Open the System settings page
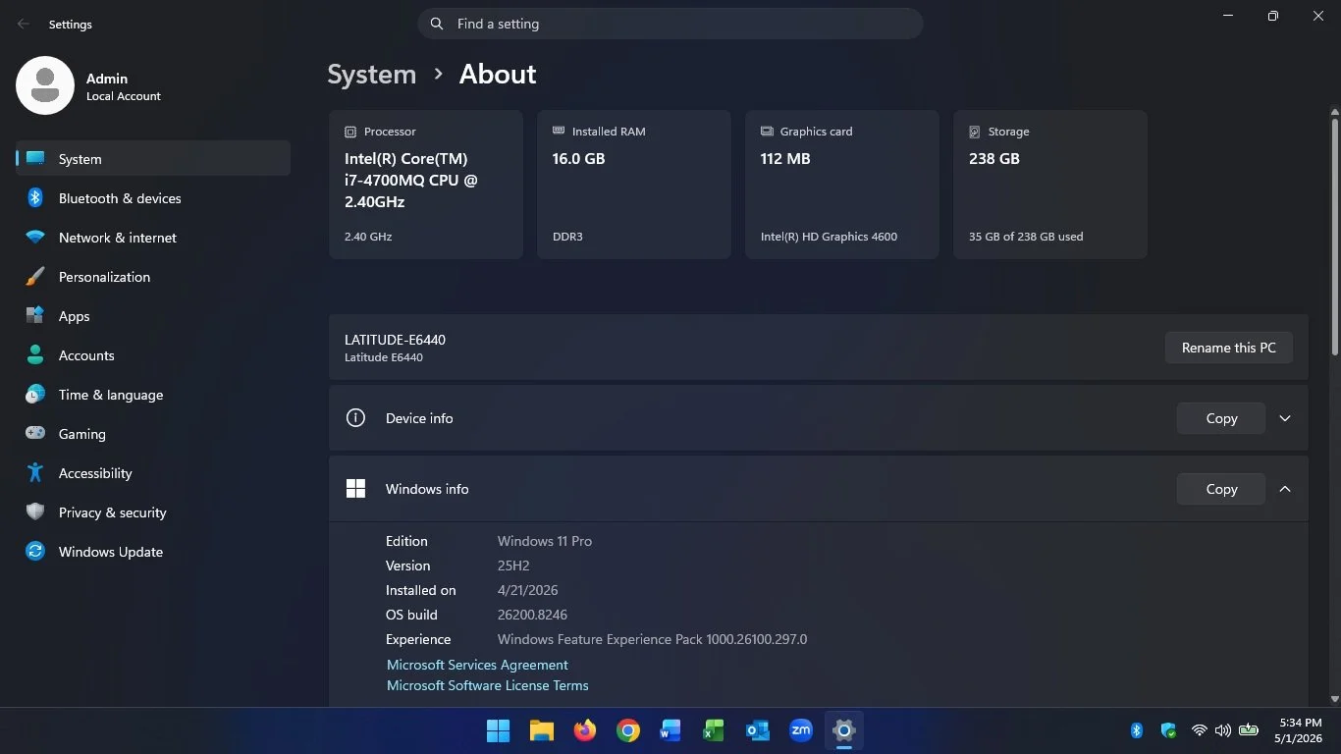Screen dimensions: 1341x754 [153, 158]
